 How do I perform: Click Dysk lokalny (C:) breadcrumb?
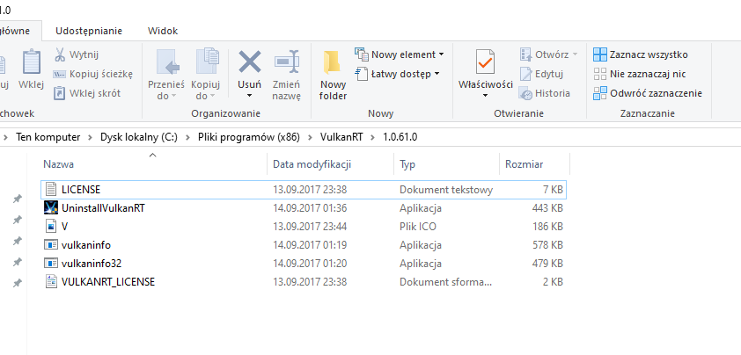click(x=138, y=137)
